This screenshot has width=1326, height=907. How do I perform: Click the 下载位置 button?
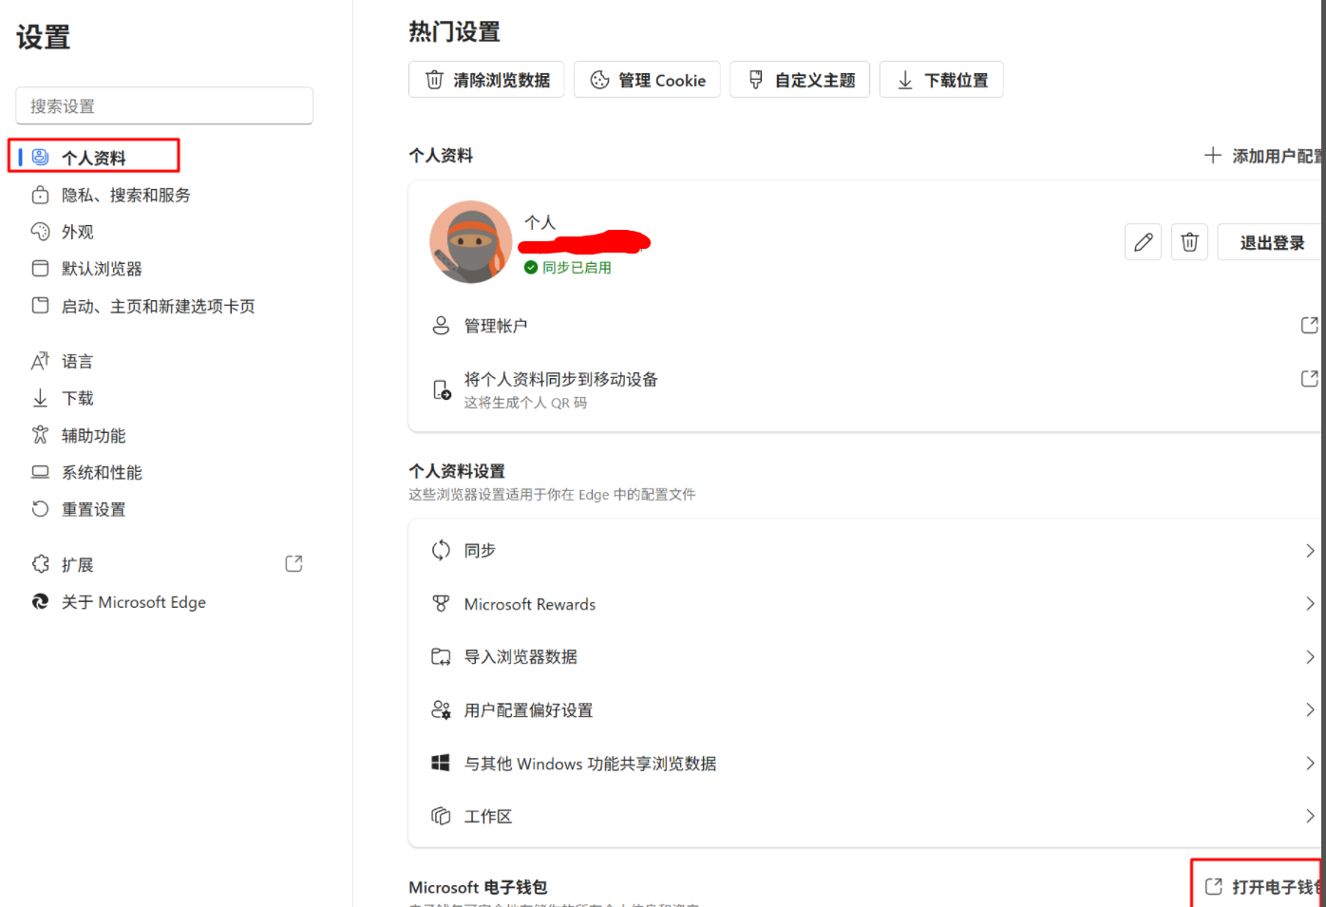pos(941,80)
